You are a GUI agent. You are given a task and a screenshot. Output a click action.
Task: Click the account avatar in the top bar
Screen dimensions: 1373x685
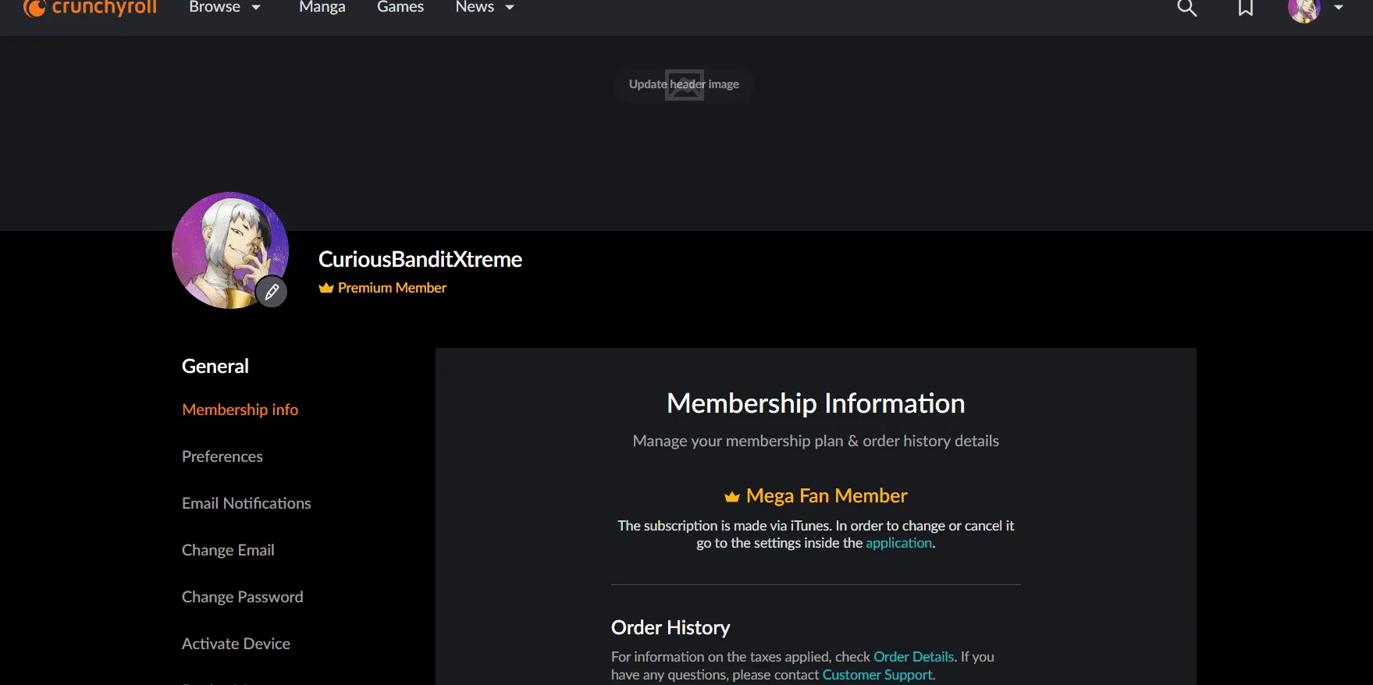(1304, 9)
